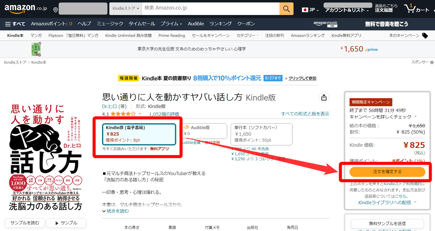Click こちら link in terms text
The image size is (435, 231).
[401, 196]
